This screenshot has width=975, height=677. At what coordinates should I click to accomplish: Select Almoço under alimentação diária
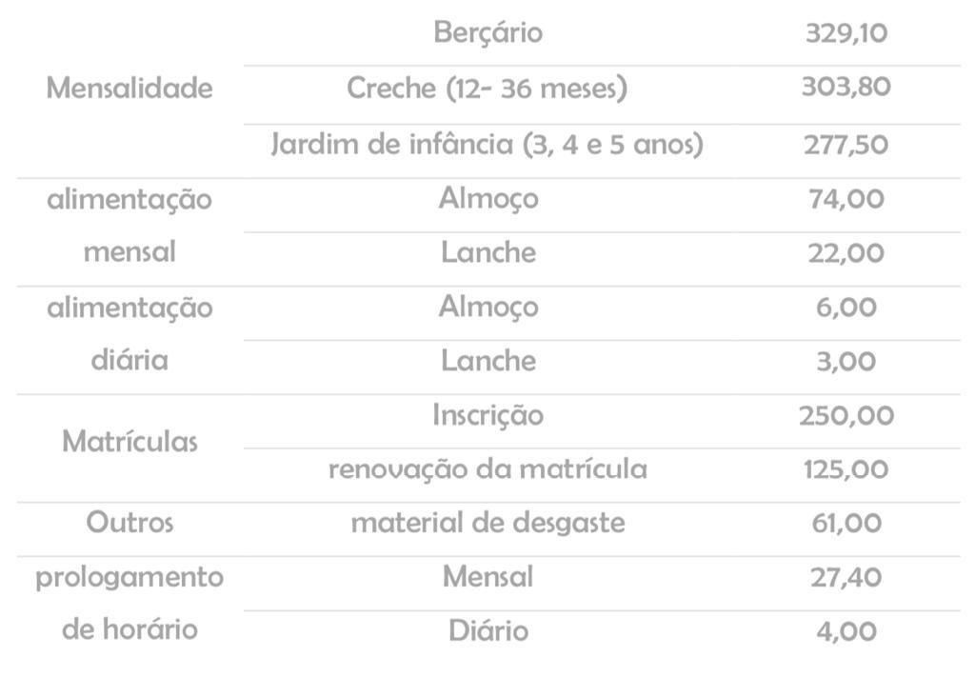[x=488, y=308]
